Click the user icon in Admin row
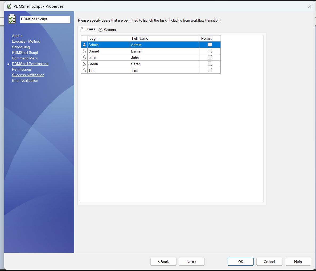This screenshot has height=271, width=316. 84,45
